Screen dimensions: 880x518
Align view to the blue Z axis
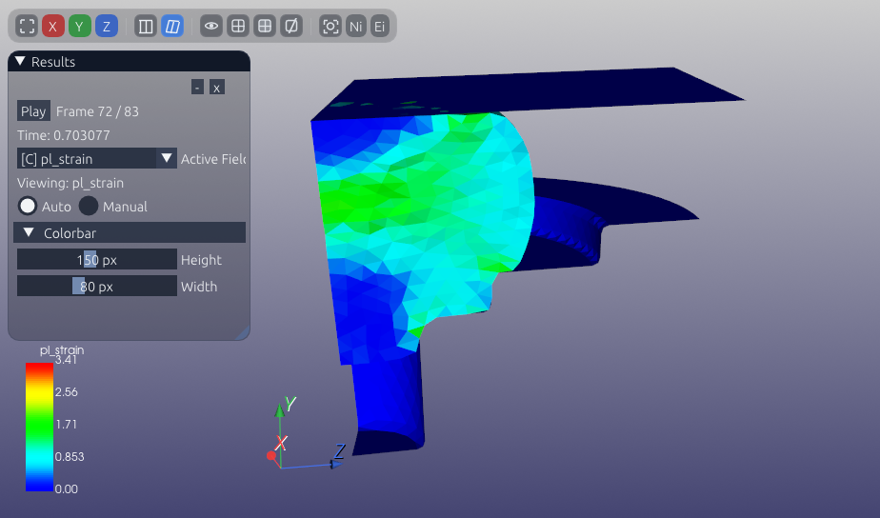click(107, 26)
